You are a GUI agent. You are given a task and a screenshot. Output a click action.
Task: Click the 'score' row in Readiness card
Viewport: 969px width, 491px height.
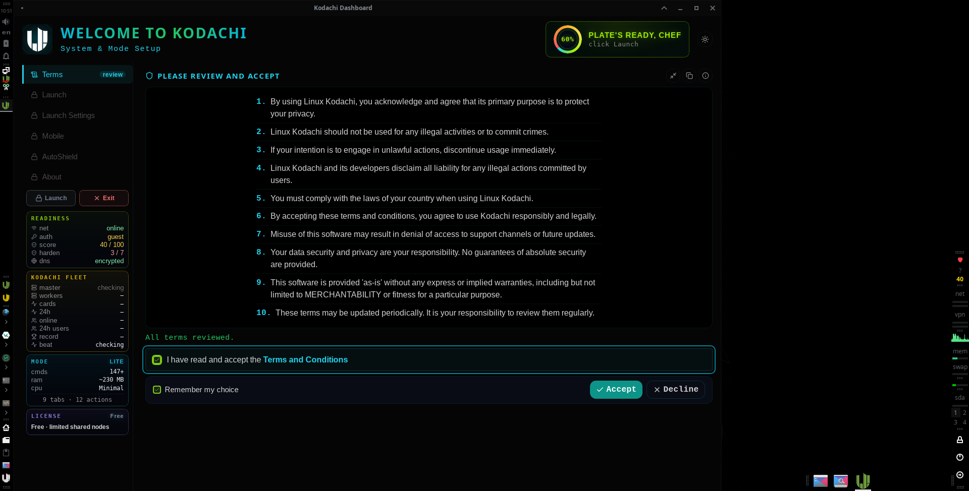77,245
